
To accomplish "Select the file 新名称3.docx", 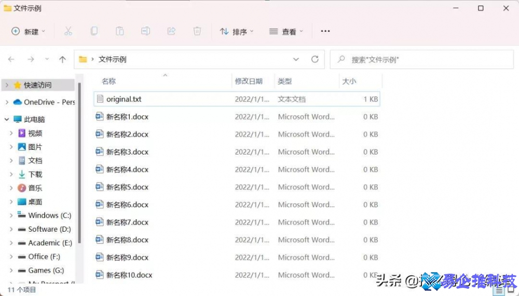I will (x=237, y=151).
